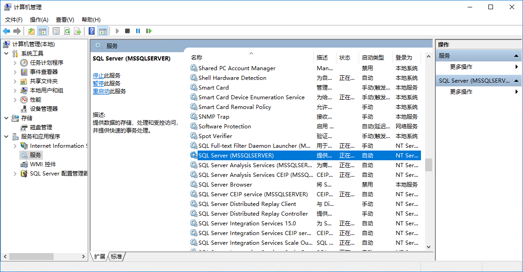Viewport: 523px width, 272px height.
Task: Open the 查看(V) menu
Action: coord(65,20)
